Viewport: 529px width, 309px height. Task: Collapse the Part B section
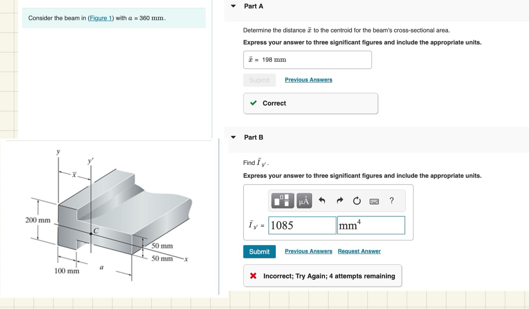tap(233, 137)
